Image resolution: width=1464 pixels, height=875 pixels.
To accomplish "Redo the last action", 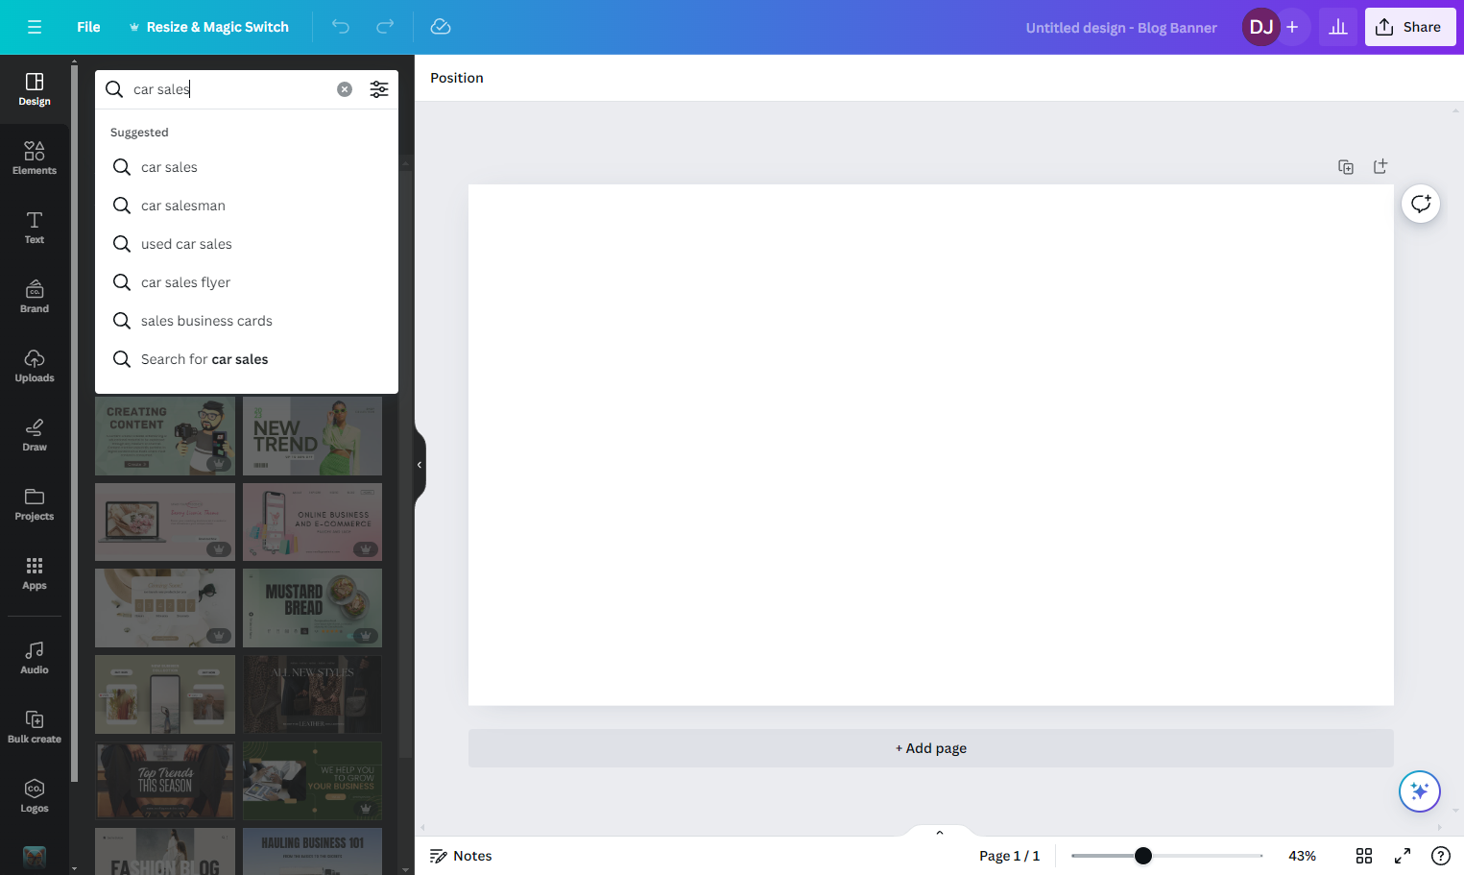I will coord(385,27).
